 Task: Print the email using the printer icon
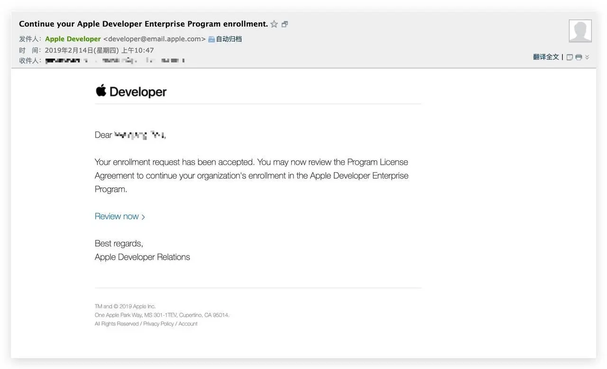(x=579, y=57)
